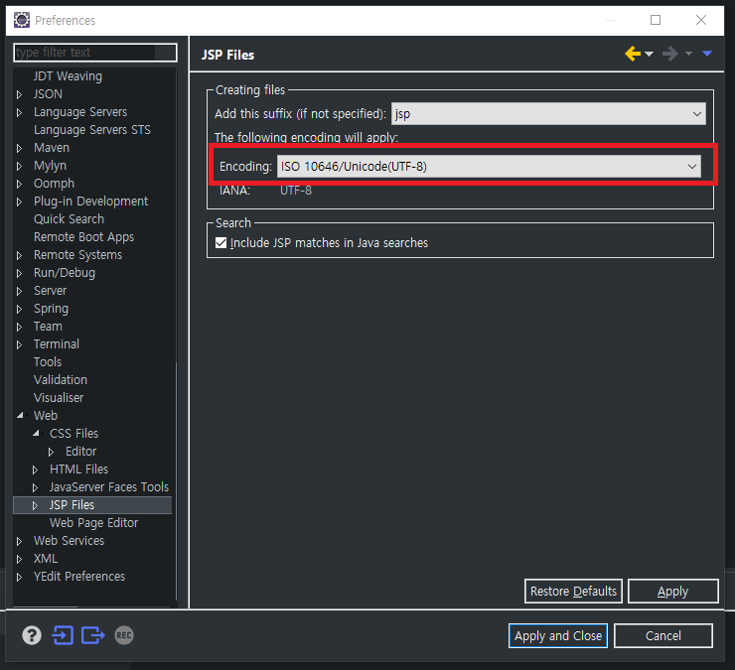Expand the YEdit Preferences node
The width and height of the screenshot is (735, 670).
(x=19, y=577)
